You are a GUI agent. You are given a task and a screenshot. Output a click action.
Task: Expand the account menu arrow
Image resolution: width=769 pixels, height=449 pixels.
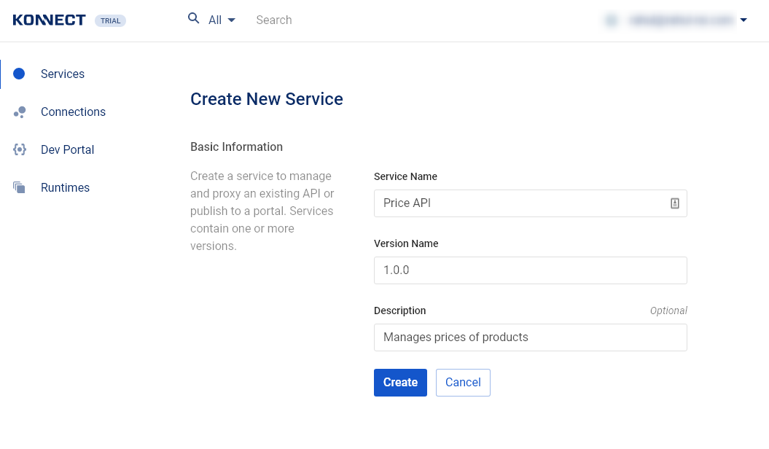pos(743,20)
